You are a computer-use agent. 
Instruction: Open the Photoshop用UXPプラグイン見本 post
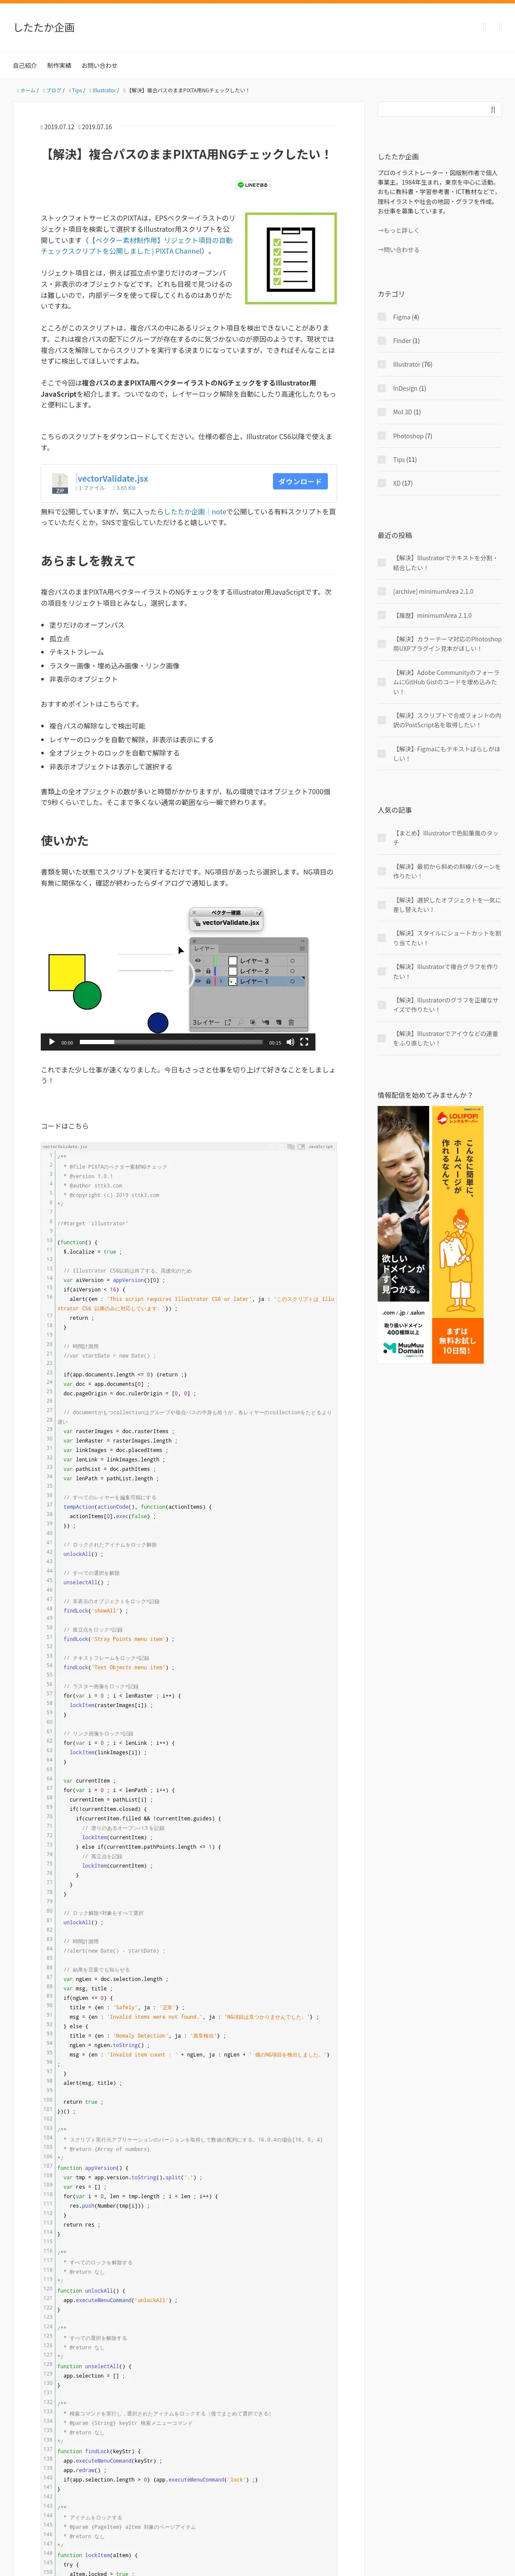point(447,644)
